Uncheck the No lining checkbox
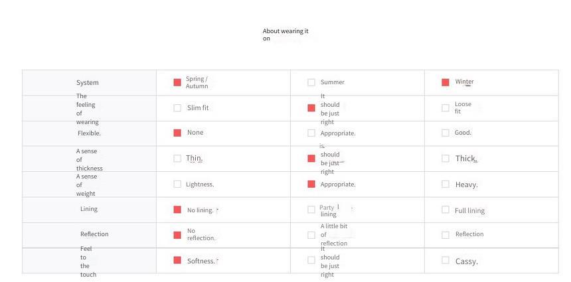 point(177,210)
